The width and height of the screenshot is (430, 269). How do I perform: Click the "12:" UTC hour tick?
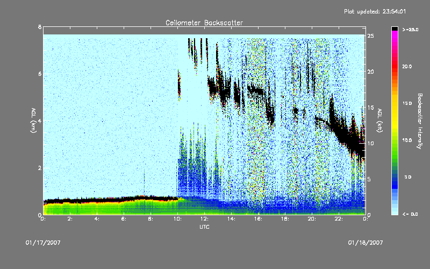click(x=204, y=219)
